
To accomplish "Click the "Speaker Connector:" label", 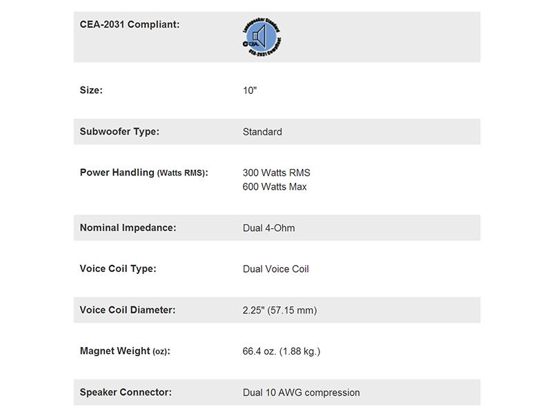I will [126, 393].
